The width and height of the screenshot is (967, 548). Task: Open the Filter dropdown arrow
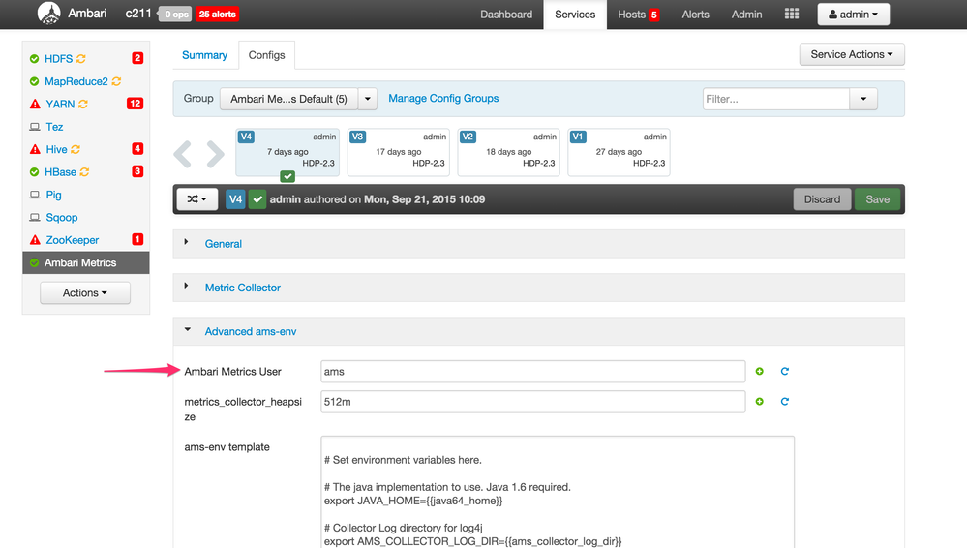click(863, 99)
